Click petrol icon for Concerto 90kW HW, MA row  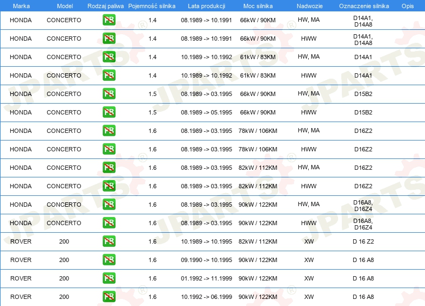click(x=109, y=204)
